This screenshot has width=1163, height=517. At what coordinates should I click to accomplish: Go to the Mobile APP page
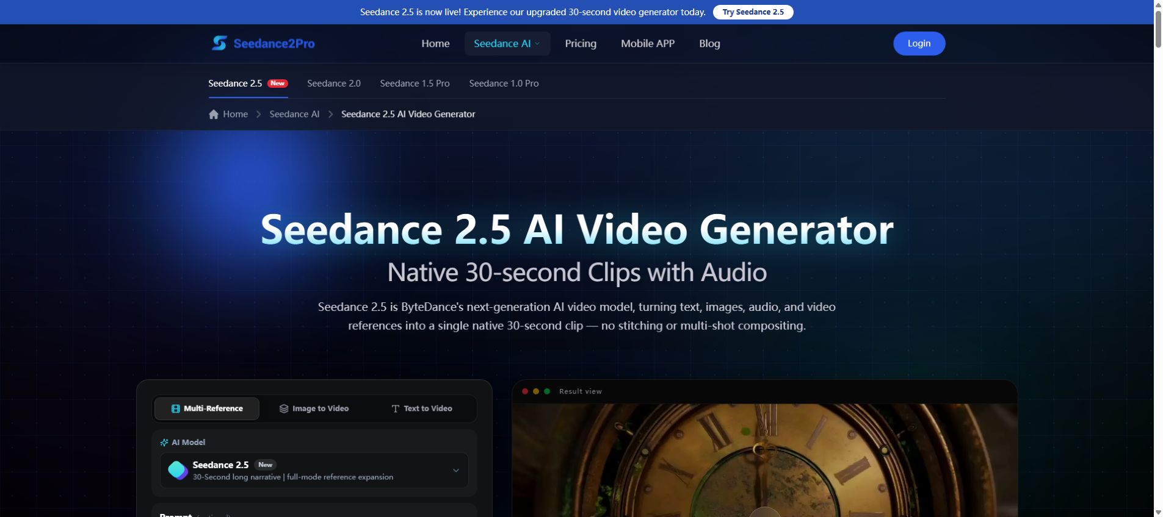pyautogui.click(x=648, y=43)
